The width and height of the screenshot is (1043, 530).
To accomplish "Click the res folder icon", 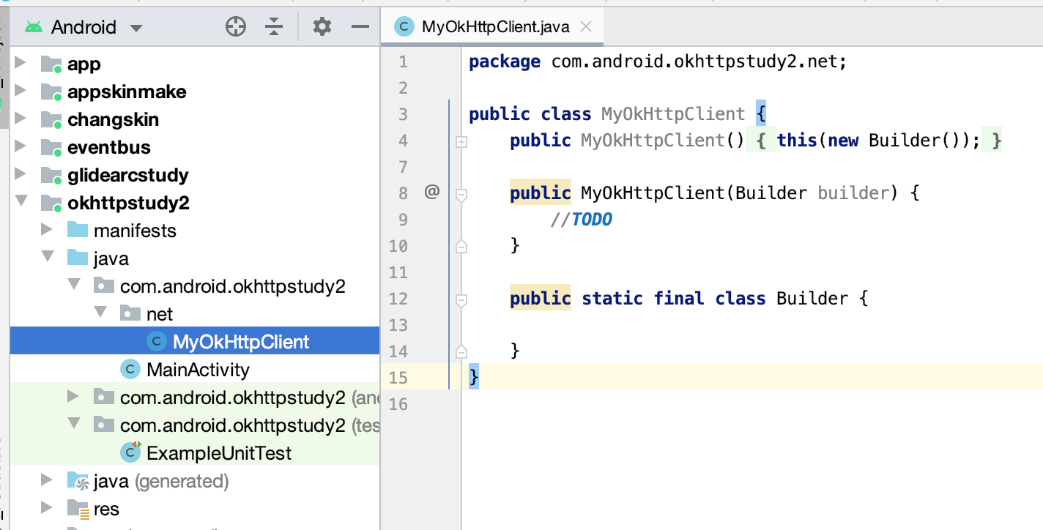I will point(78,509).
